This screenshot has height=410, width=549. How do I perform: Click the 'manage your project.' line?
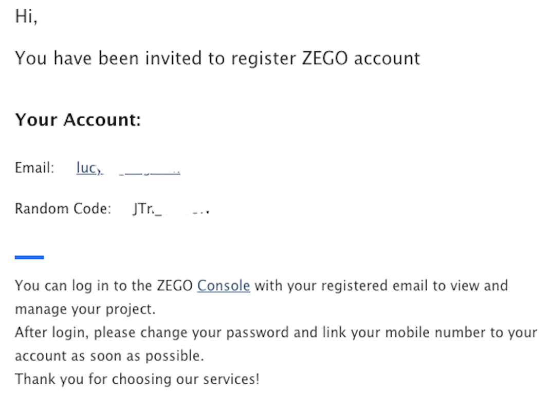85,310
